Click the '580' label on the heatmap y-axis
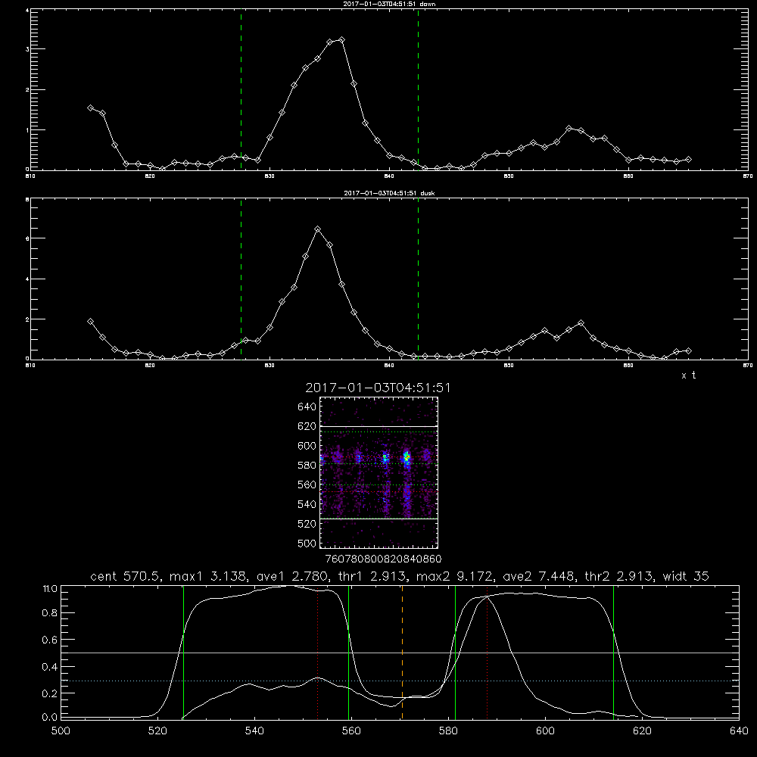 [x=307, y=466]
